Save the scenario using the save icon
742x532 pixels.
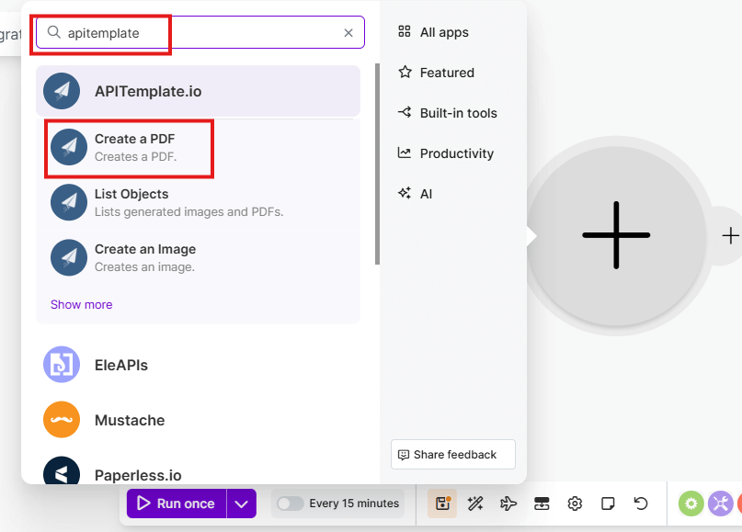[x=442, y=504]
